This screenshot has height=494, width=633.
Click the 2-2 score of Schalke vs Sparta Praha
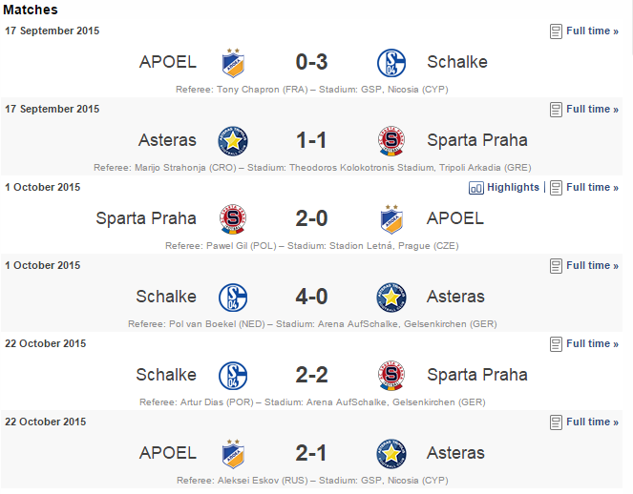pyautogui.click(x=311, y=376)
